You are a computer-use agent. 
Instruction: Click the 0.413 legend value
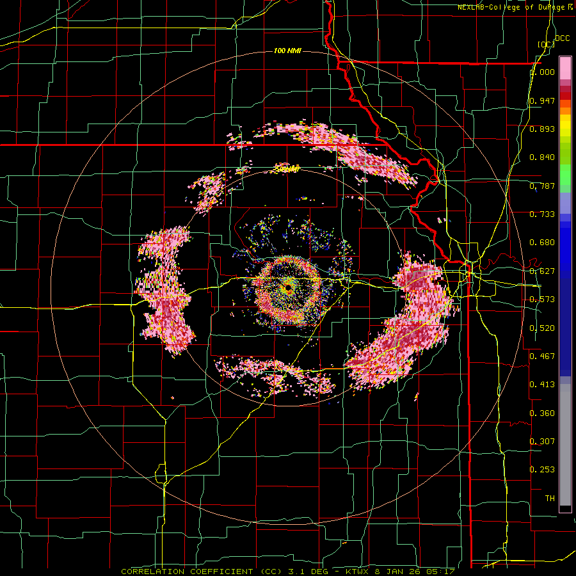click(x=542, y=385)
